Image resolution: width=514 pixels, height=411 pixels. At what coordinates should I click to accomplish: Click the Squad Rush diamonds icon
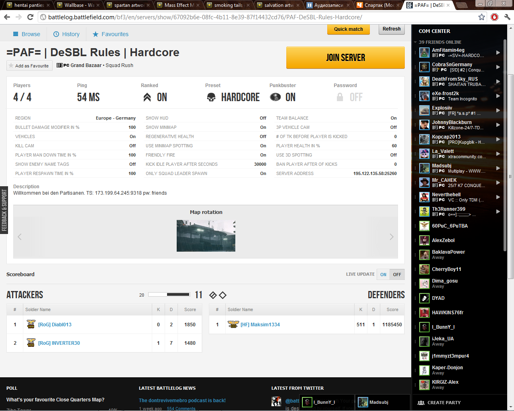click(218, 295)
